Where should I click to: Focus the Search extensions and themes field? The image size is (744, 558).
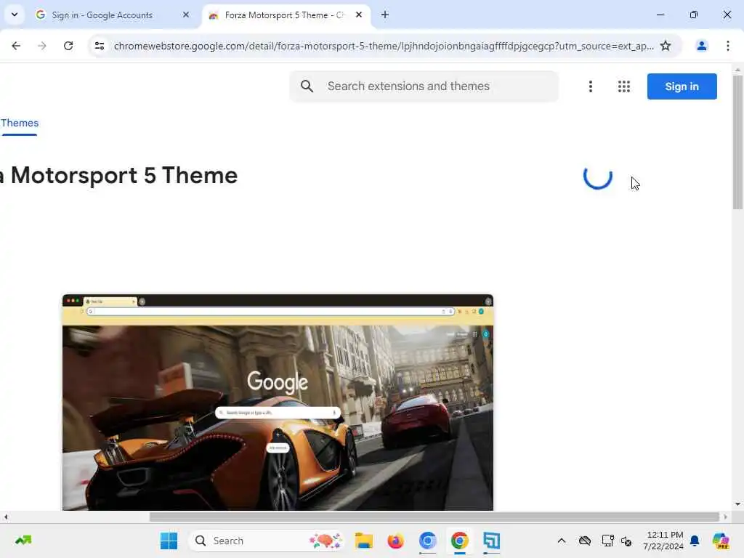[x=424, y=86]
